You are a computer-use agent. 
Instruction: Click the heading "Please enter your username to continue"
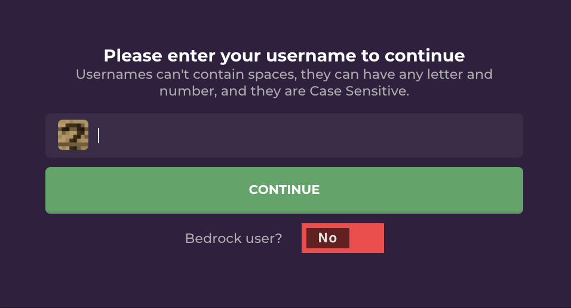click(x=284, y=56)
